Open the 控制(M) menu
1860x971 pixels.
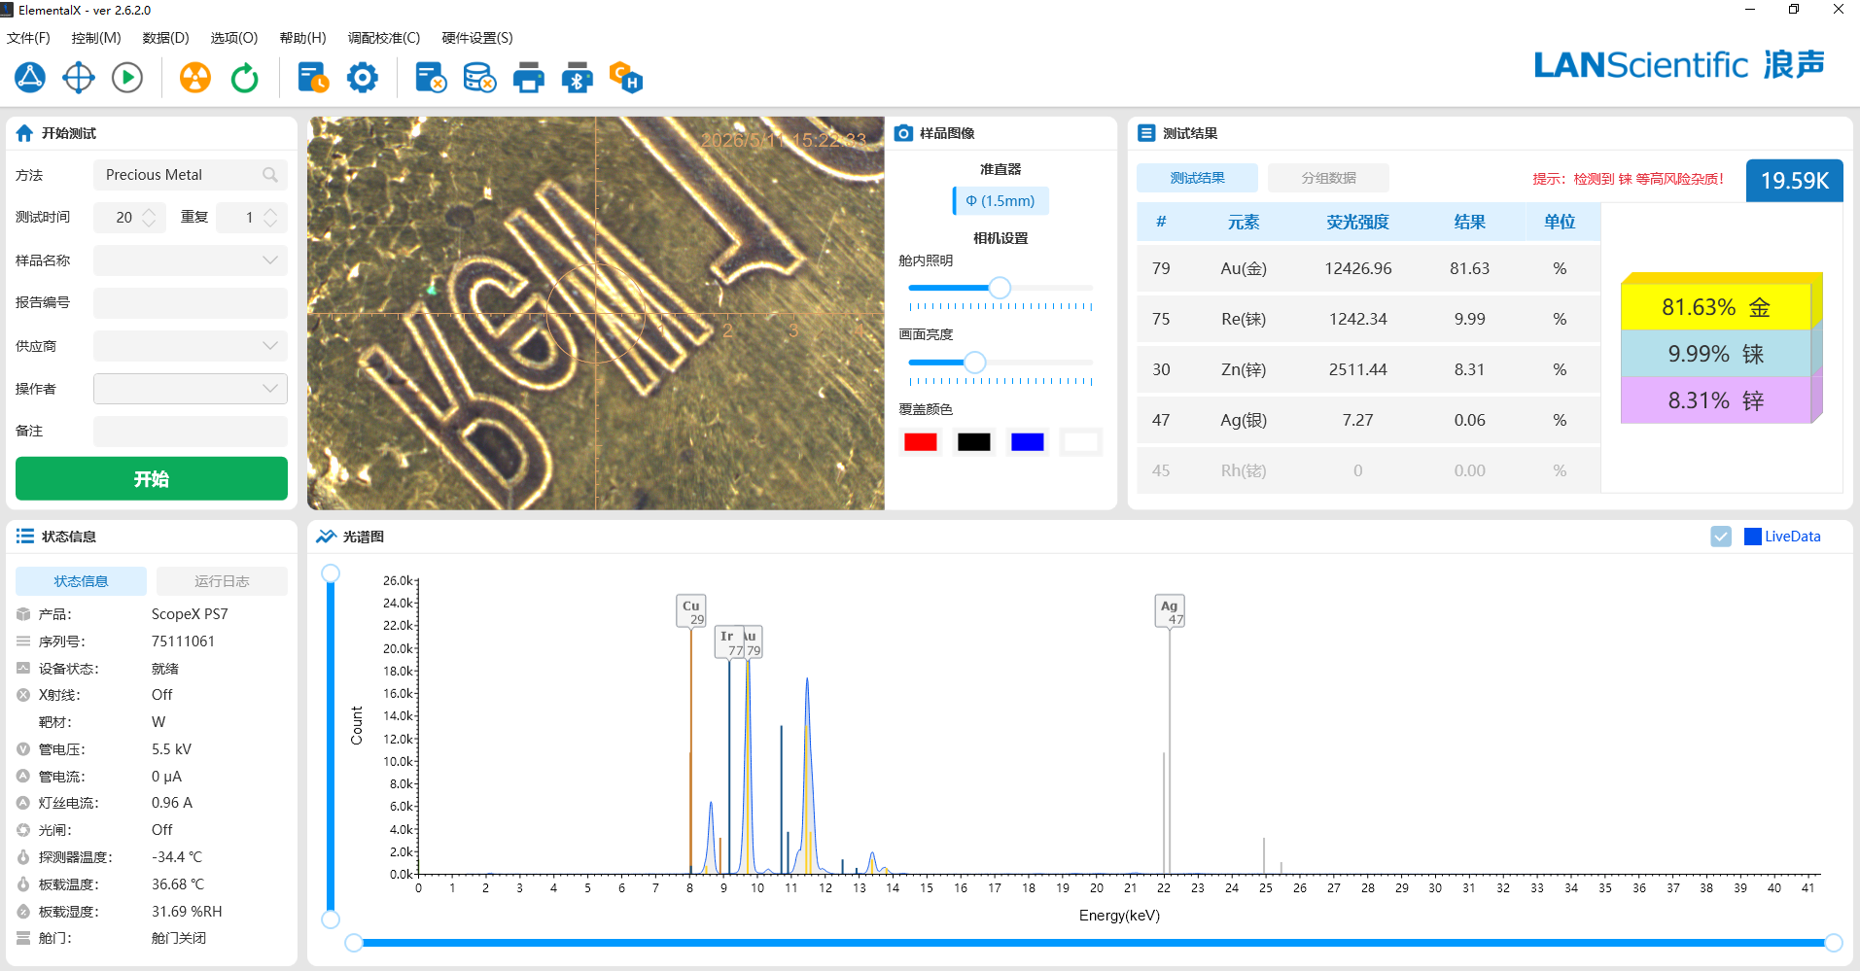tap(96, 38)
